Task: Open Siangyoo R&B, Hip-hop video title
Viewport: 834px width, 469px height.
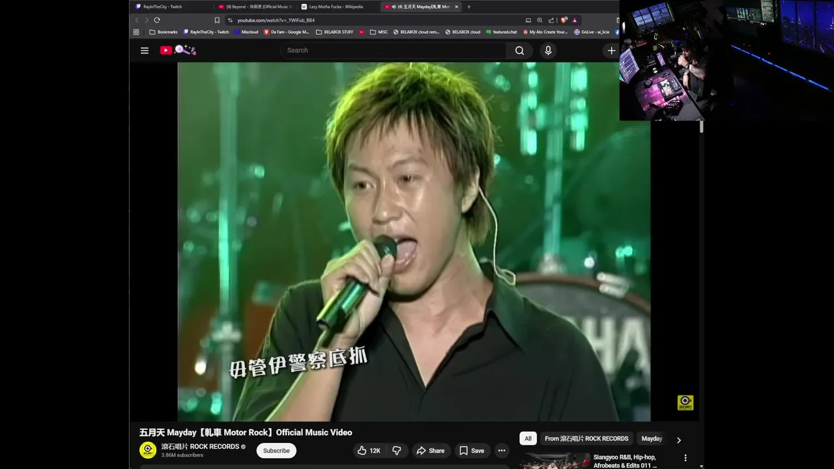Action: point(625,461)
